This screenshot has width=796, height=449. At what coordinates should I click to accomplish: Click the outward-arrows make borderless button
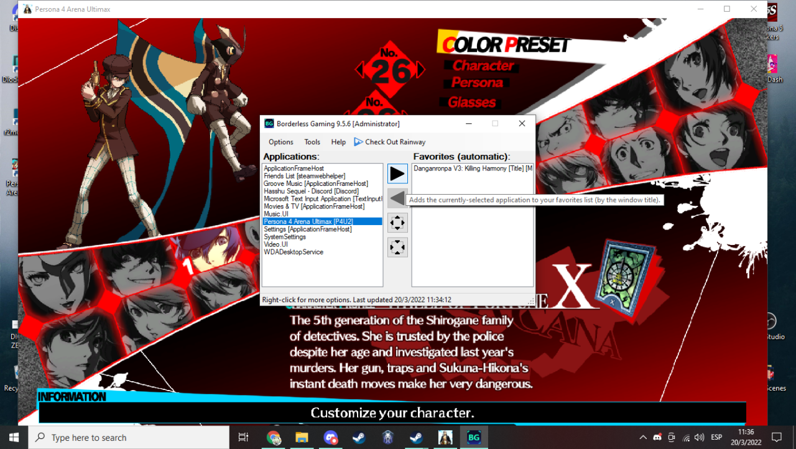(397, 223)
